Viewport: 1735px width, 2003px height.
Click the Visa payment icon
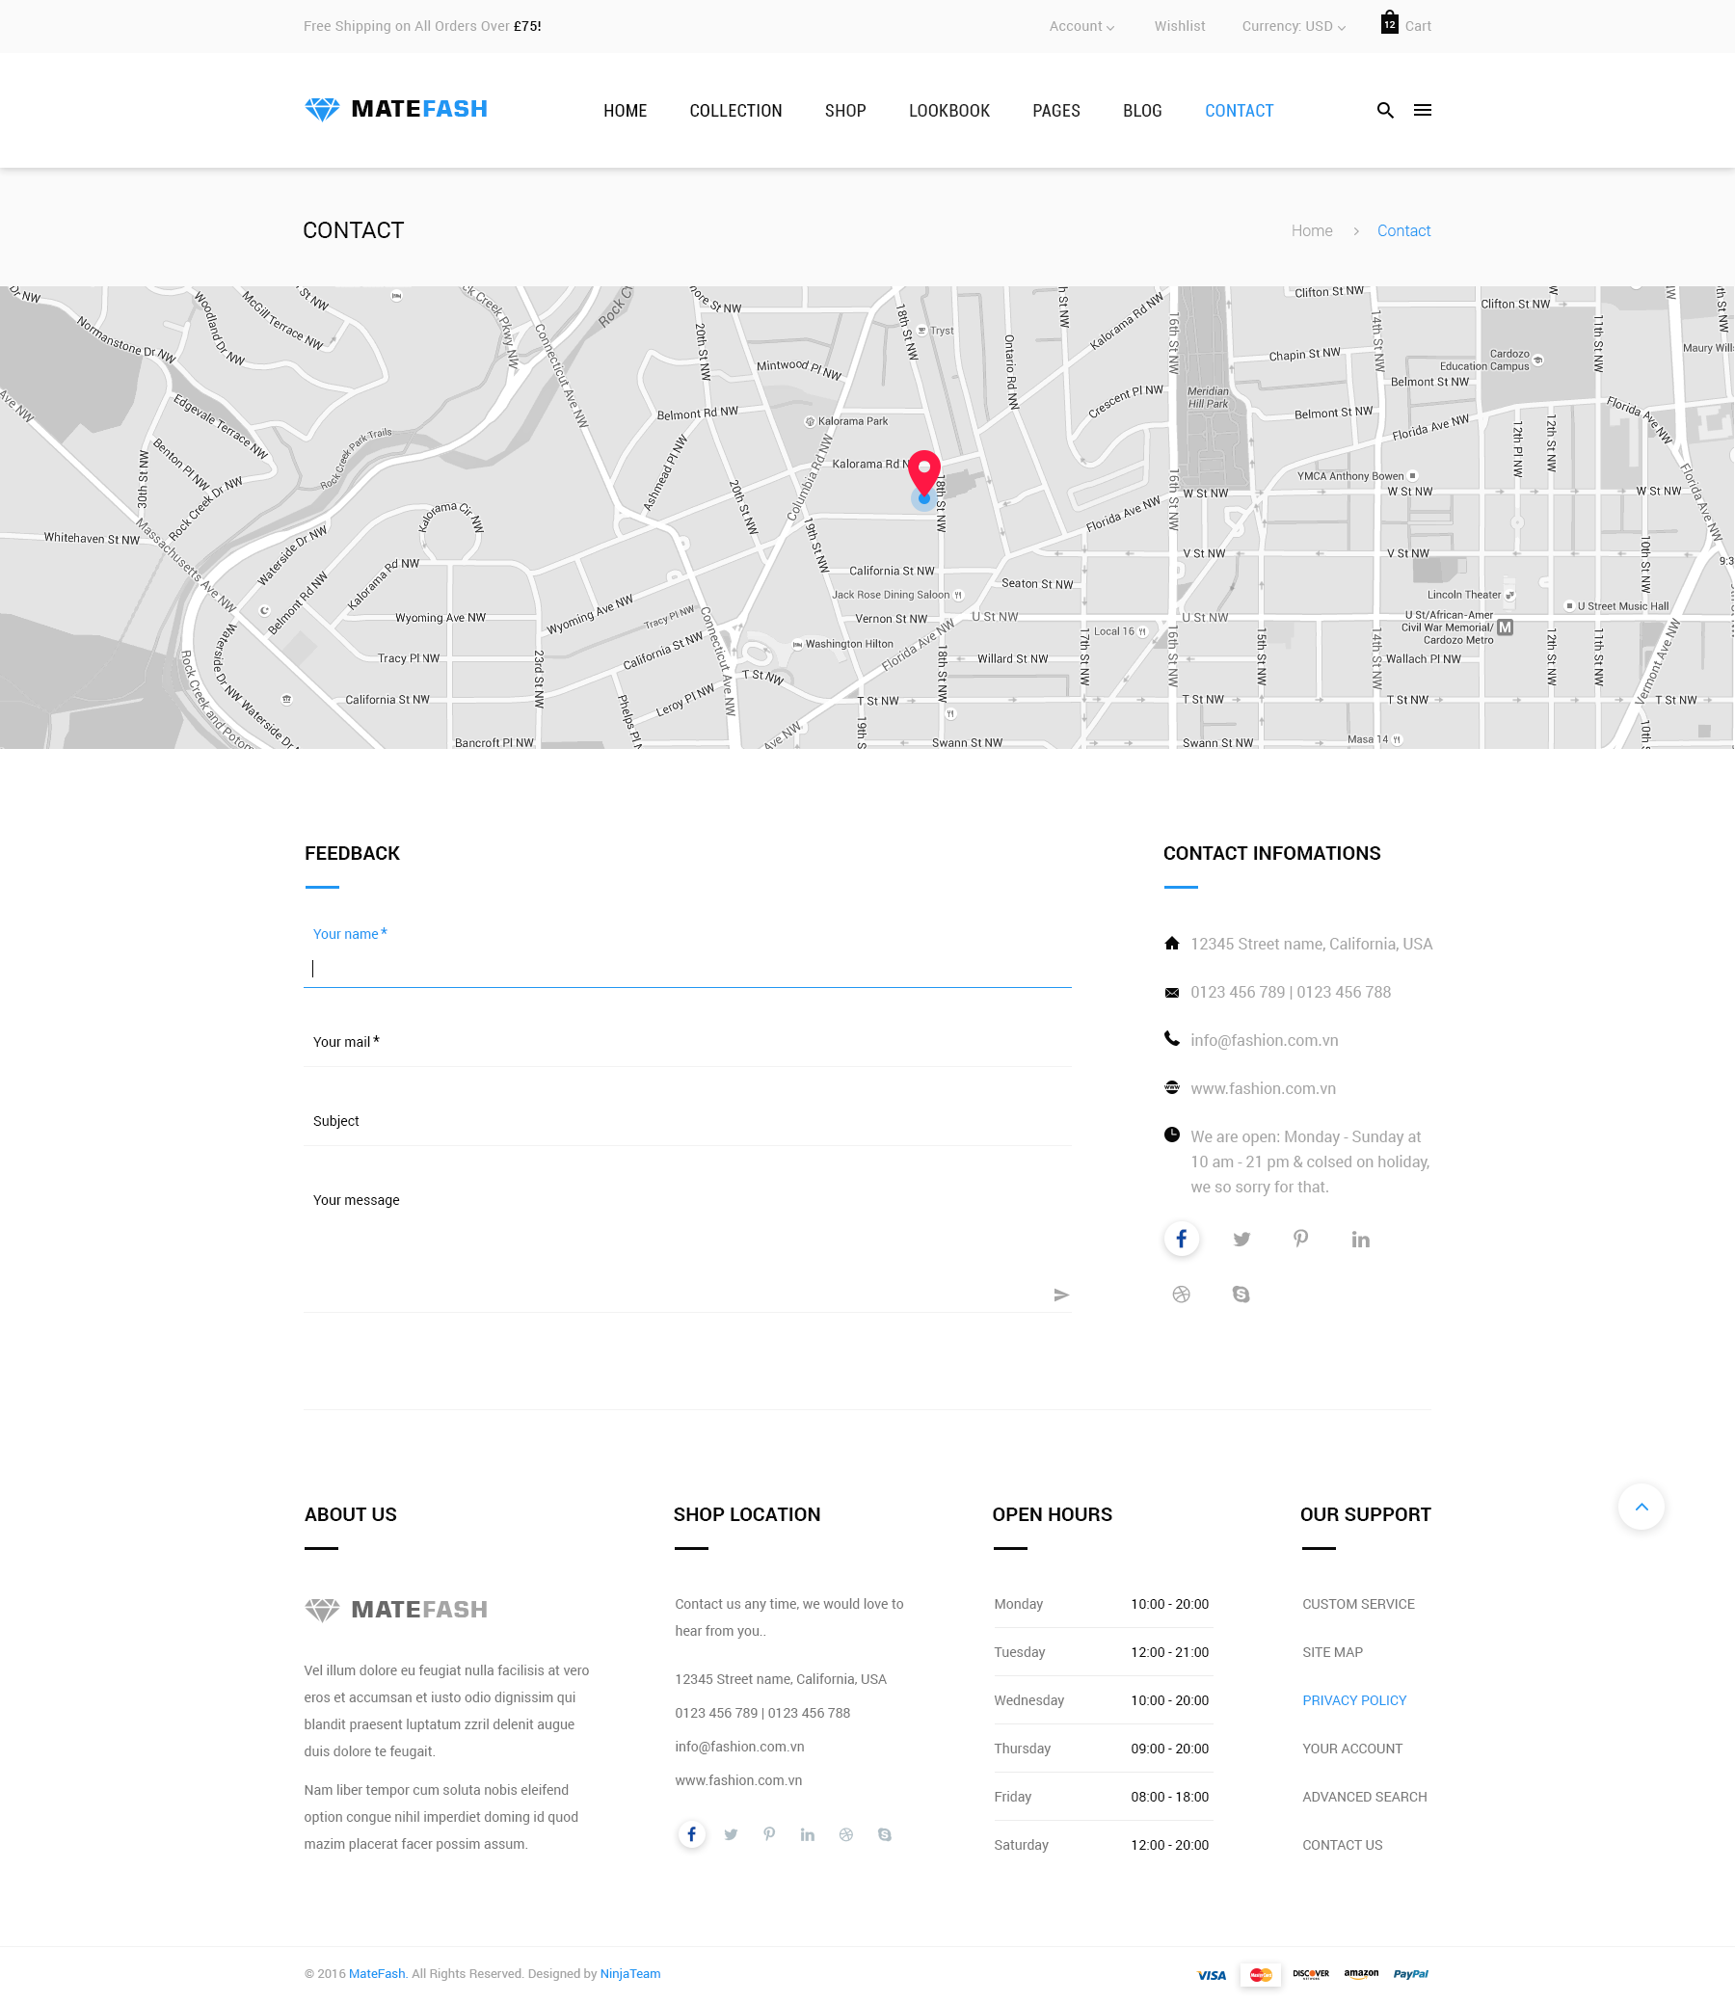click(1212, 1975)
